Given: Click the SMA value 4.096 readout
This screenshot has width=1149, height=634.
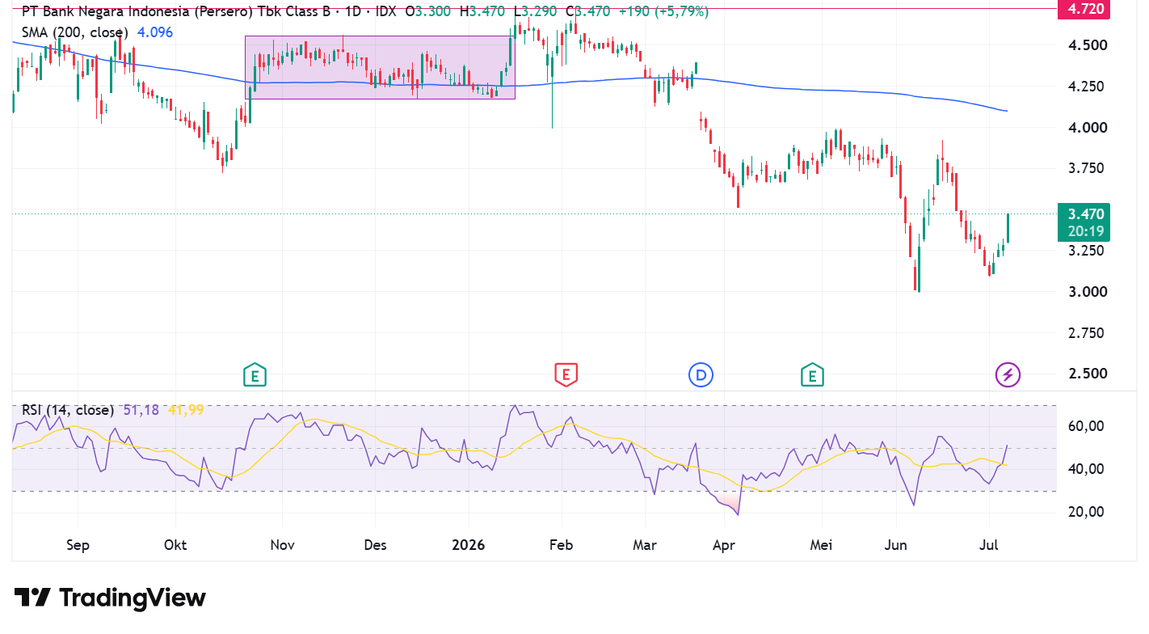Looking at the screenshot, I should click(x=155, y=32).
